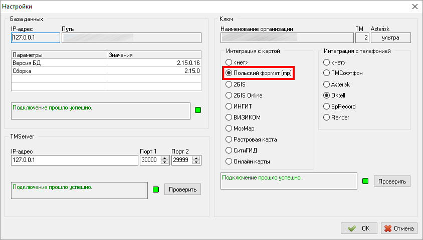The height and width of the screenshot is (240, 423).
Task: Click the green database connection status indicator
Action: 197,110
